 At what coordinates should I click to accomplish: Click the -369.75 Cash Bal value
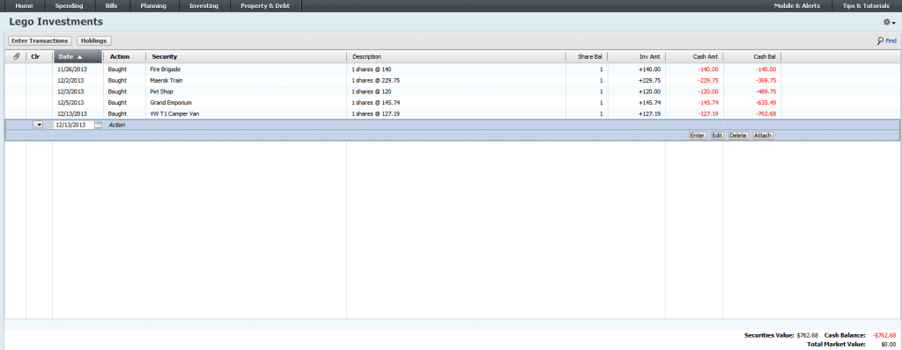[765, 80]
